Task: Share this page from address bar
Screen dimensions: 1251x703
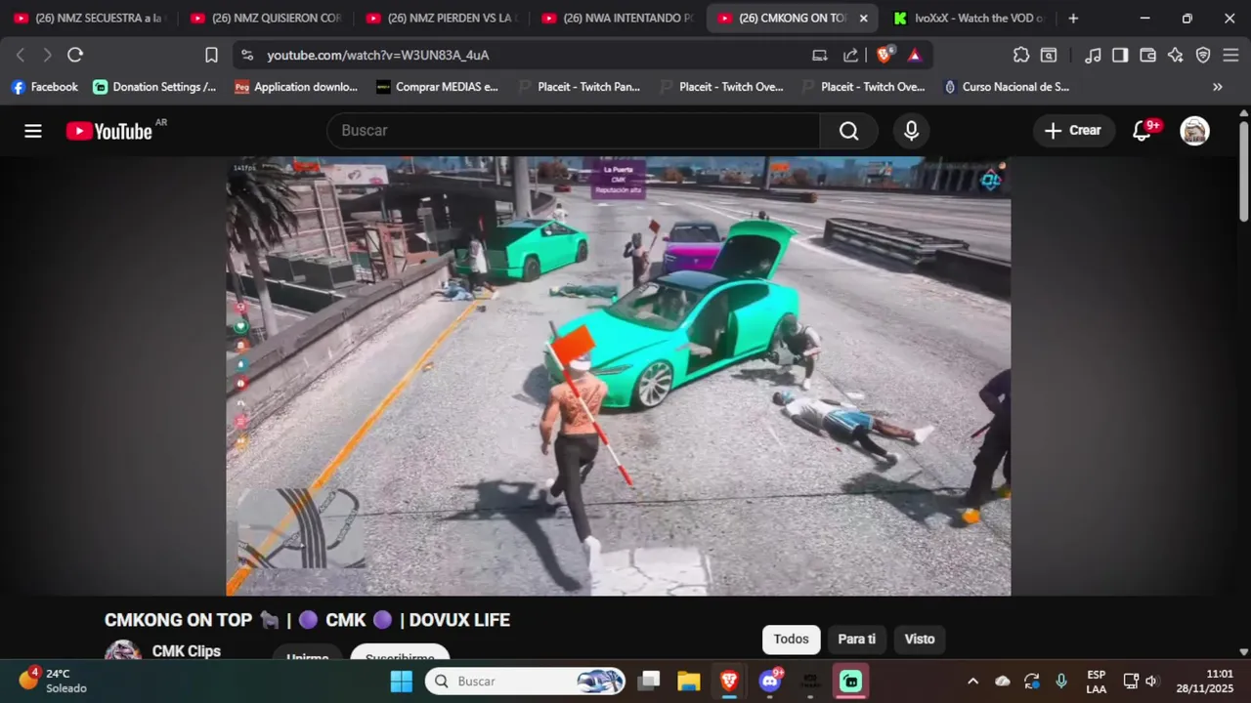Action: 850,55
